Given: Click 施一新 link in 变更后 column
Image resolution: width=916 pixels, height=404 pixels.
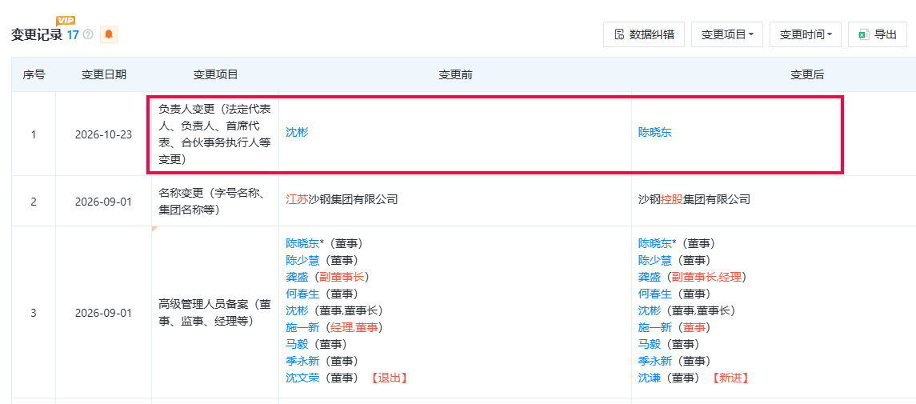Looking at the screenshot, I should point(655,327).
